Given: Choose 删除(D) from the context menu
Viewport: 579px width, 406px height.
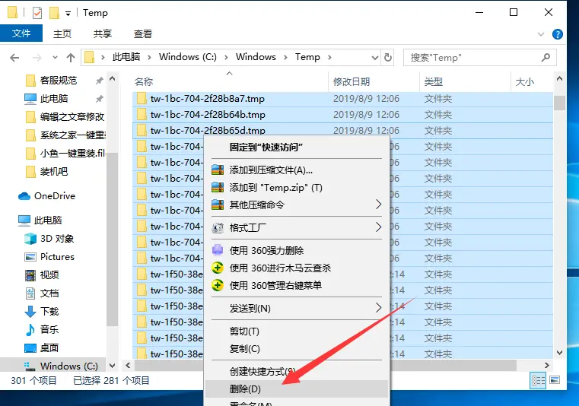Looking at the screenshot, I should [x=297, y=389].
